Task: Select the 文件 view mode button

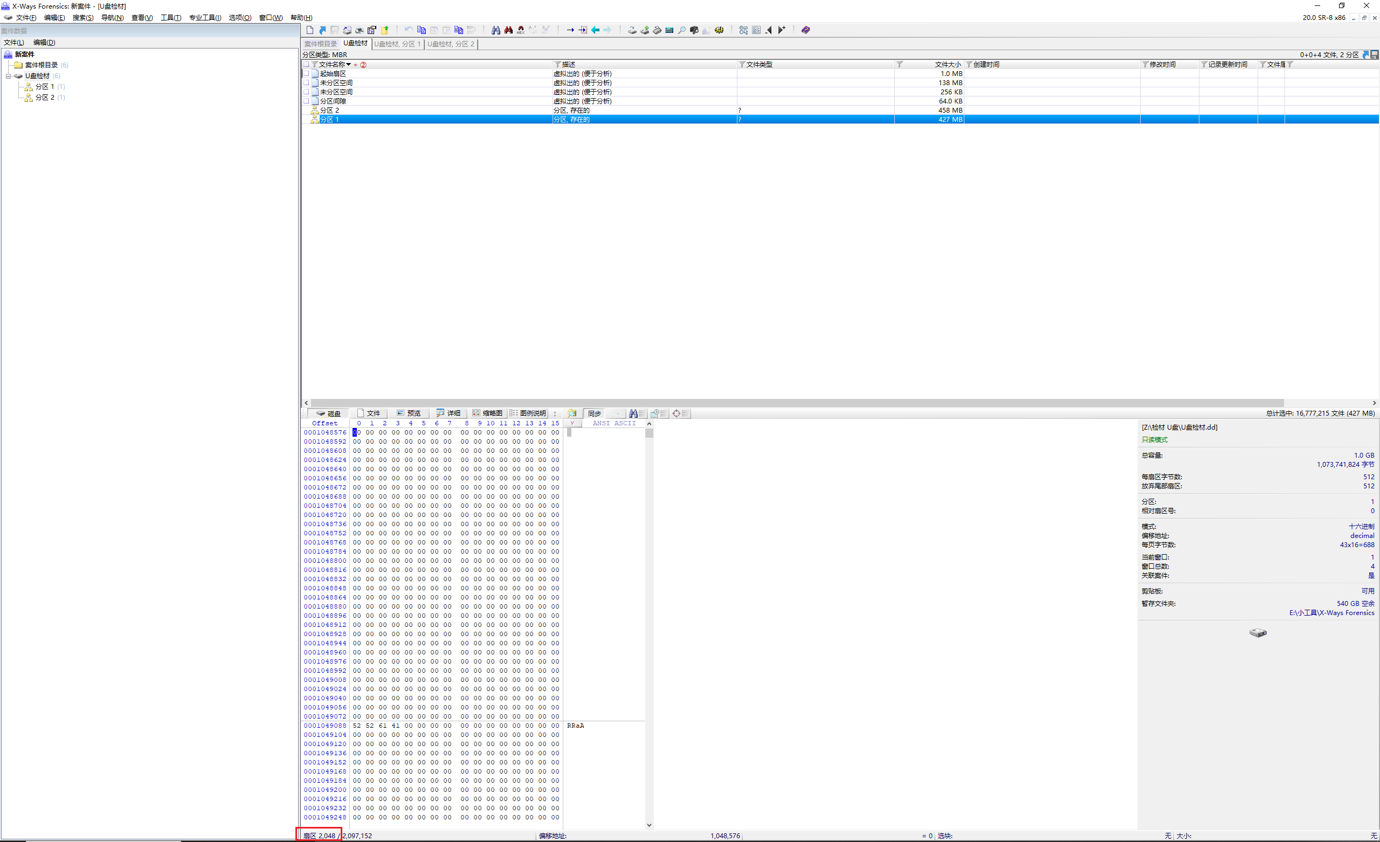Action: click(x=369, y=413)
